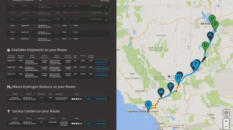Screen dimensions: 233x130
Task: Click the map compass button
Action: click(x=226, y=113)
